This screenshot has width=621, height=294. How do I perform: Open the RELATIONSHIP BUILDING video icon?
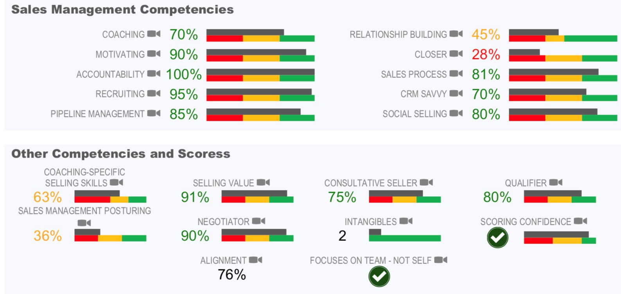point(456,34)
